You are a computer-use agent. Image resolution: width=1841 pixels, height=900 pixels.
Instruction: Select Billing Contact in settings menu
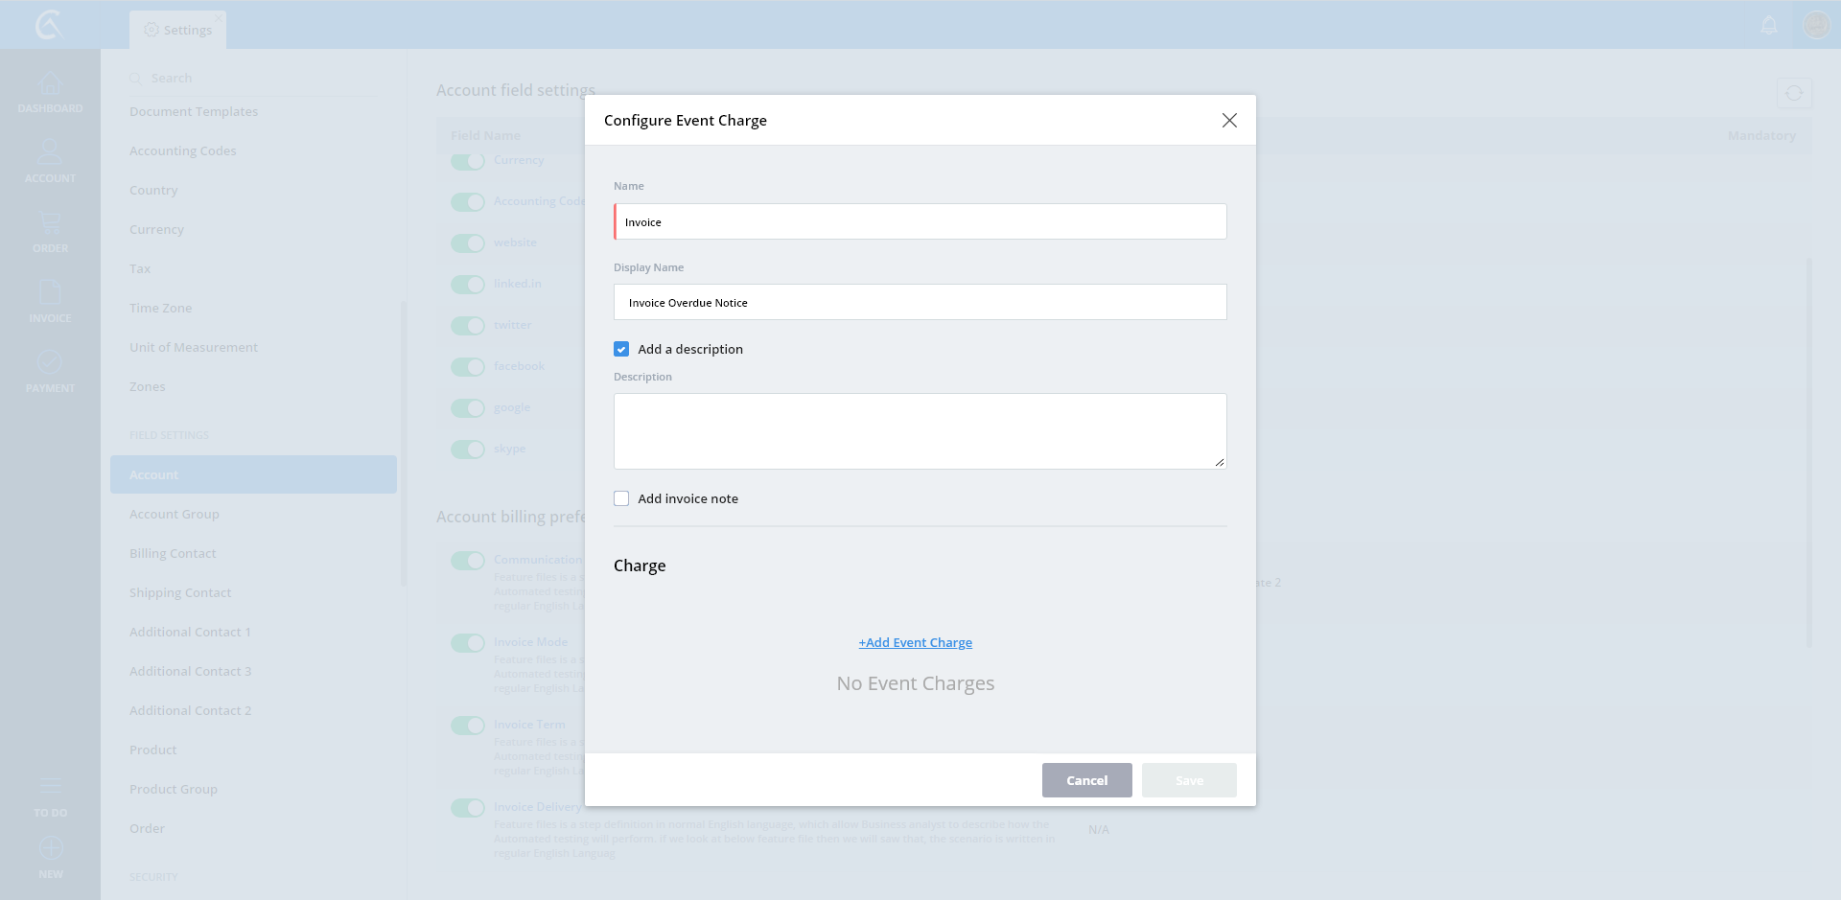(x=173, y=553)
